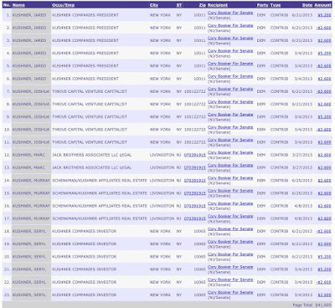Open Cory Booker For Senate link in row 1
335x308 pixels.
(230, 13)
